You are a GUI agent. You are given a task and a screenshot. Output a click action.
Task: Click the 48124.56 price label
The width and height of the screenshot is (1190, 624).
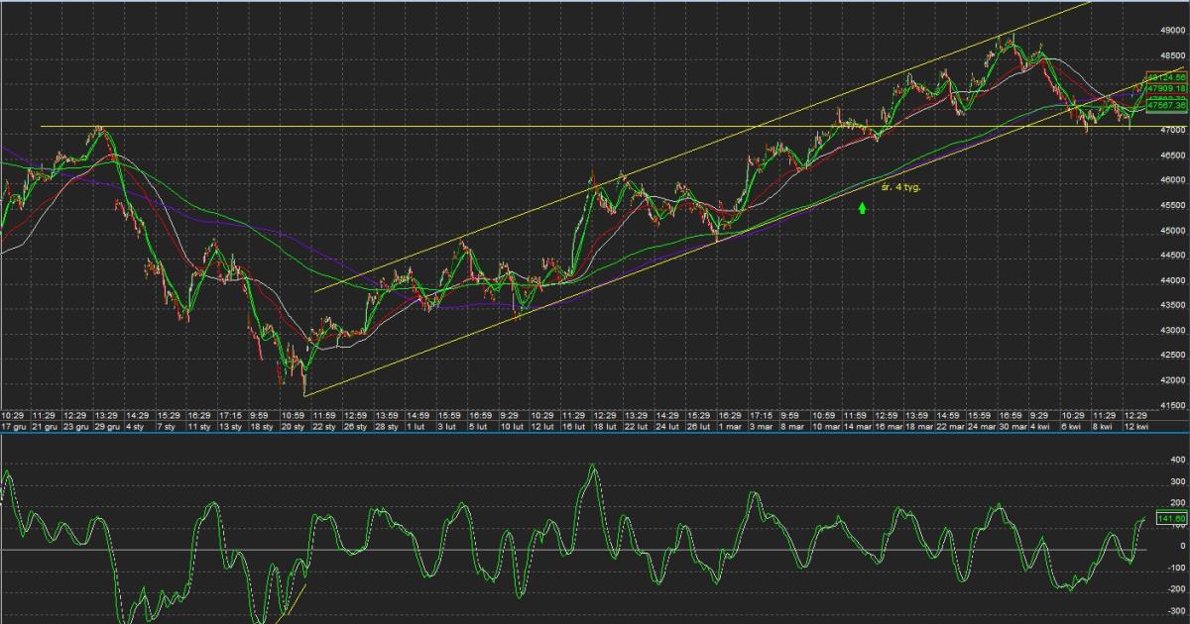point(1166,76)
